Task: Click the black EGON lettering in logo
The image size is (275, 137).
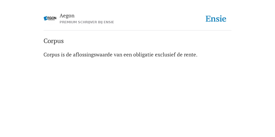Action: point(52,18)
